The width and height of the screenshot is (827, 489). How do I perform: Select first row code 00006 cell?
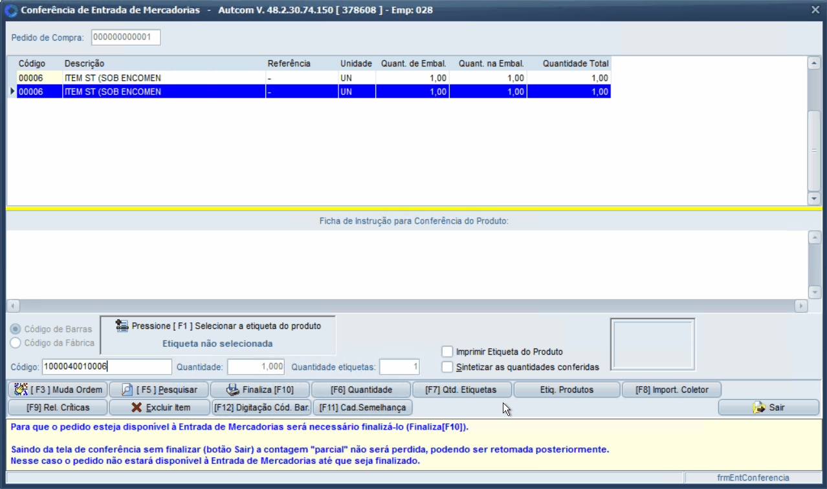click(39, 78)
